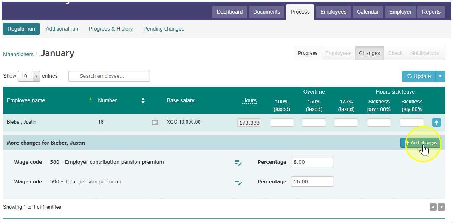Open the Calendar tab

click(368, 12)
